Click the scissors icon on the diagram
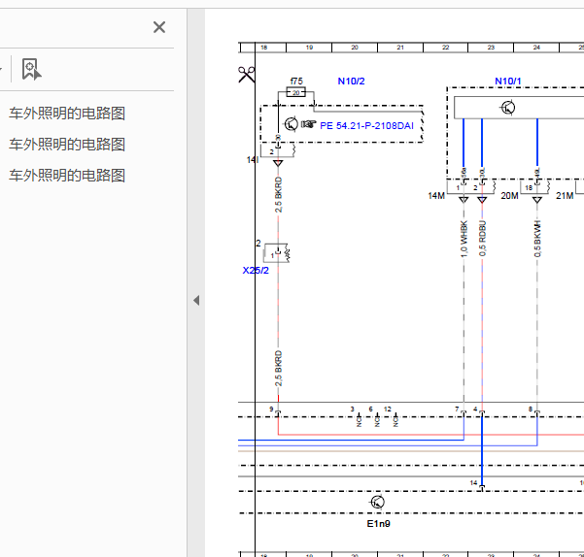 [x=246, y=75]
